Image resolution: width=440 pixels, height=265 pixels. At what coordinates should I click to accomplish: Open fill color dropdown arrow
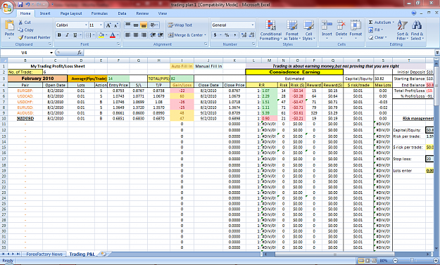pos(106,35)
